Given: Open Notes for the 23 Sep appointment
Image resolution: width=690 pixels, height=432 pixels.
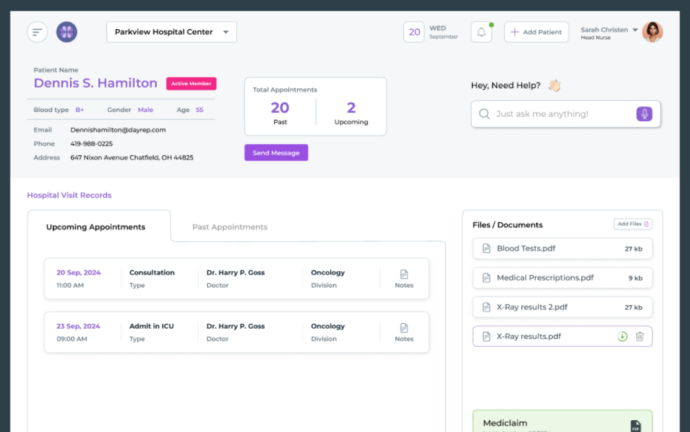Looking at the screenshot, I should 404,332.
